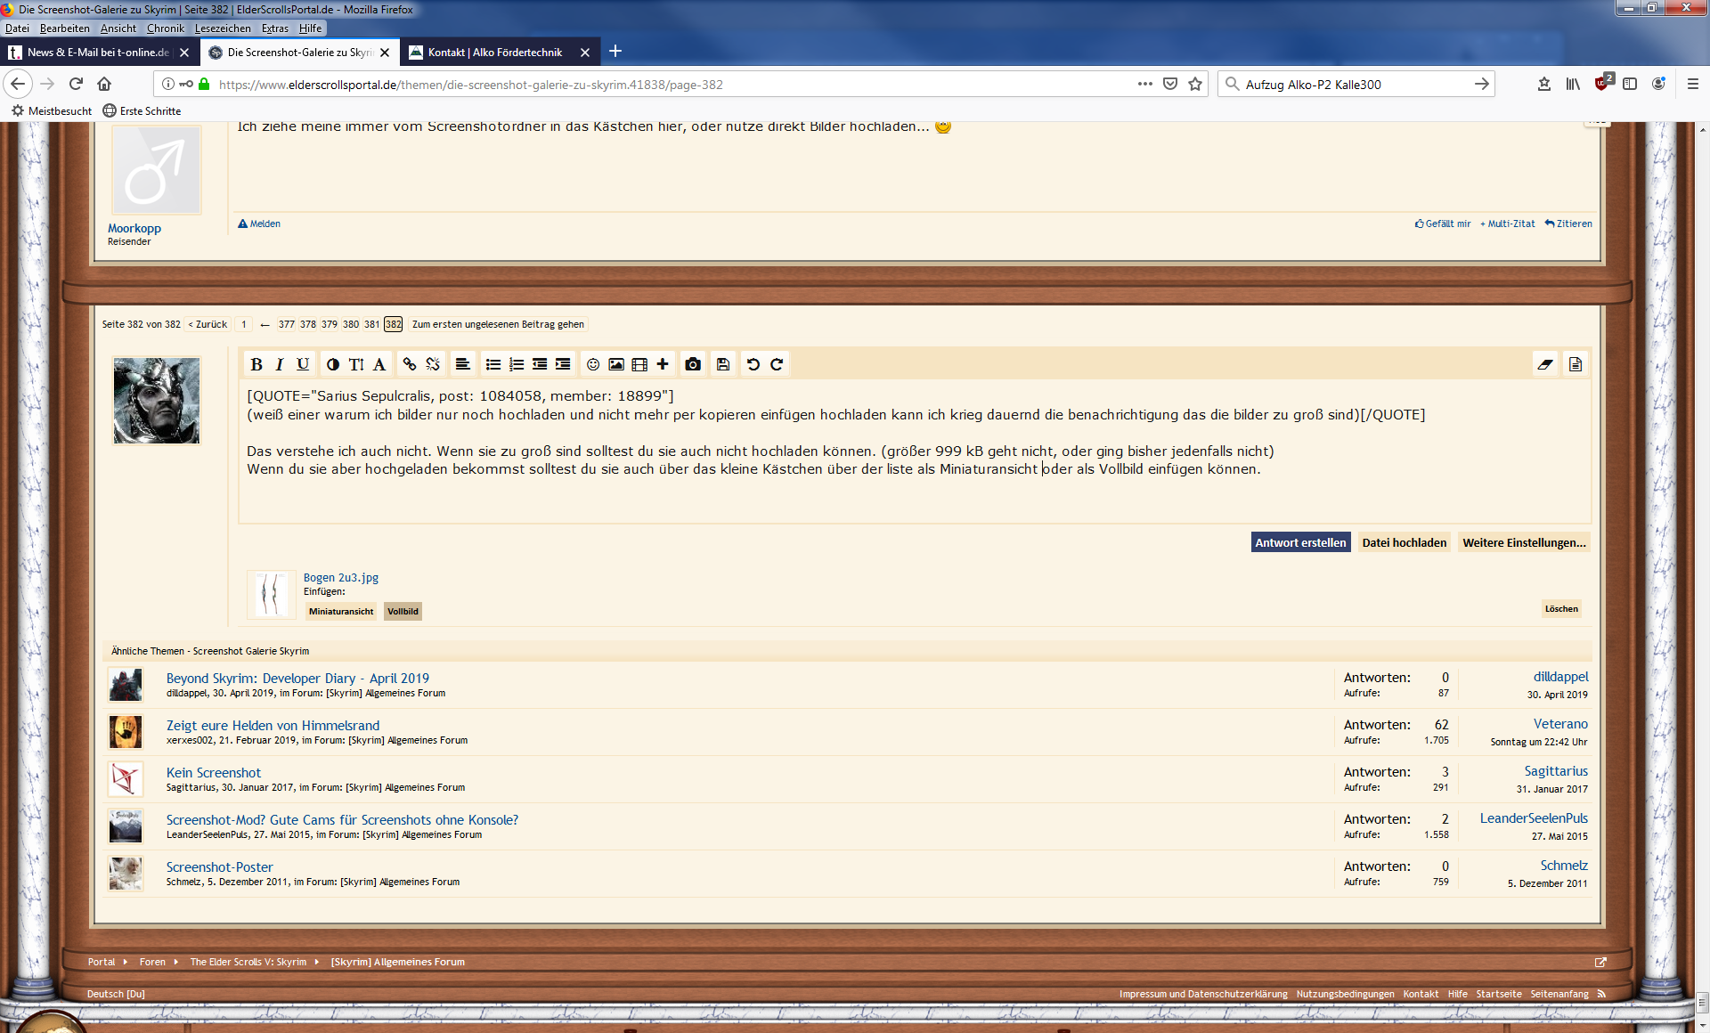The width and height of the screenshot is (1710, 1033).
Task: Open Zeigt eure Helden von Himmelsrand thread
Action: [273, 725]
